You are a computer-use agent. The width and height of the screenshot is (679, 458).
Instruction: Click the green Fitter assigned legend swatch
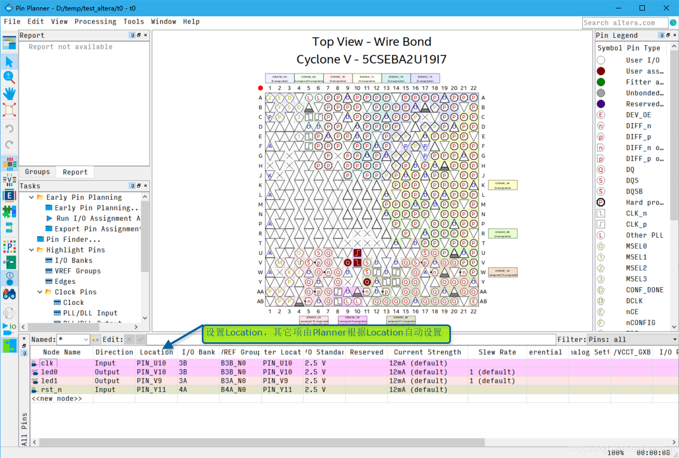pos(601,82)
